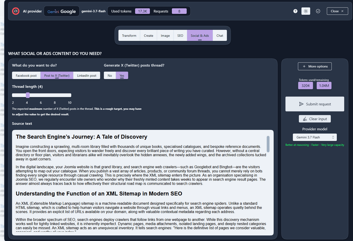Click the 3204 tokens used badge
This screenshot has height=241, width=353.
(305, 86)
